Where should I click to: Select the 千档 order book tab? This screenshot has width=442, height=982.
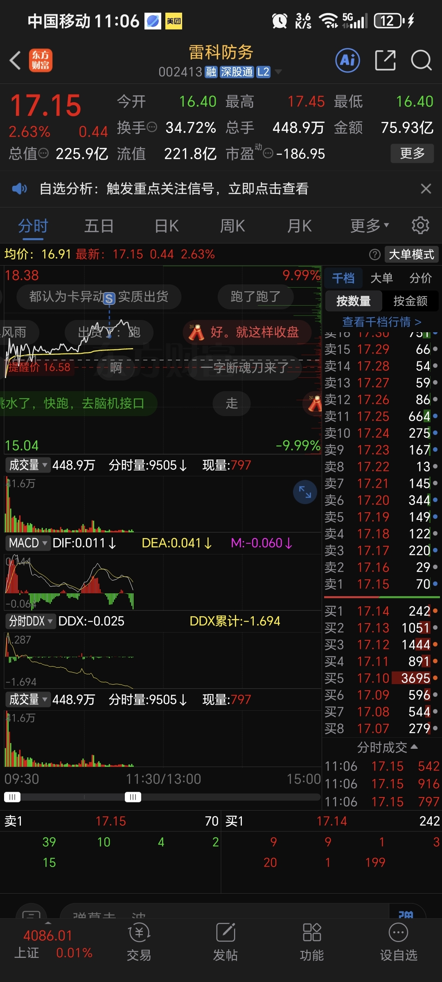point(343,278)
